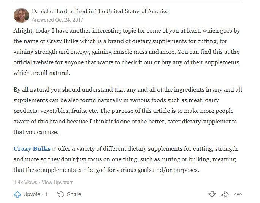Click the final line ending goals and/or purposes

[x=106, y=170]
